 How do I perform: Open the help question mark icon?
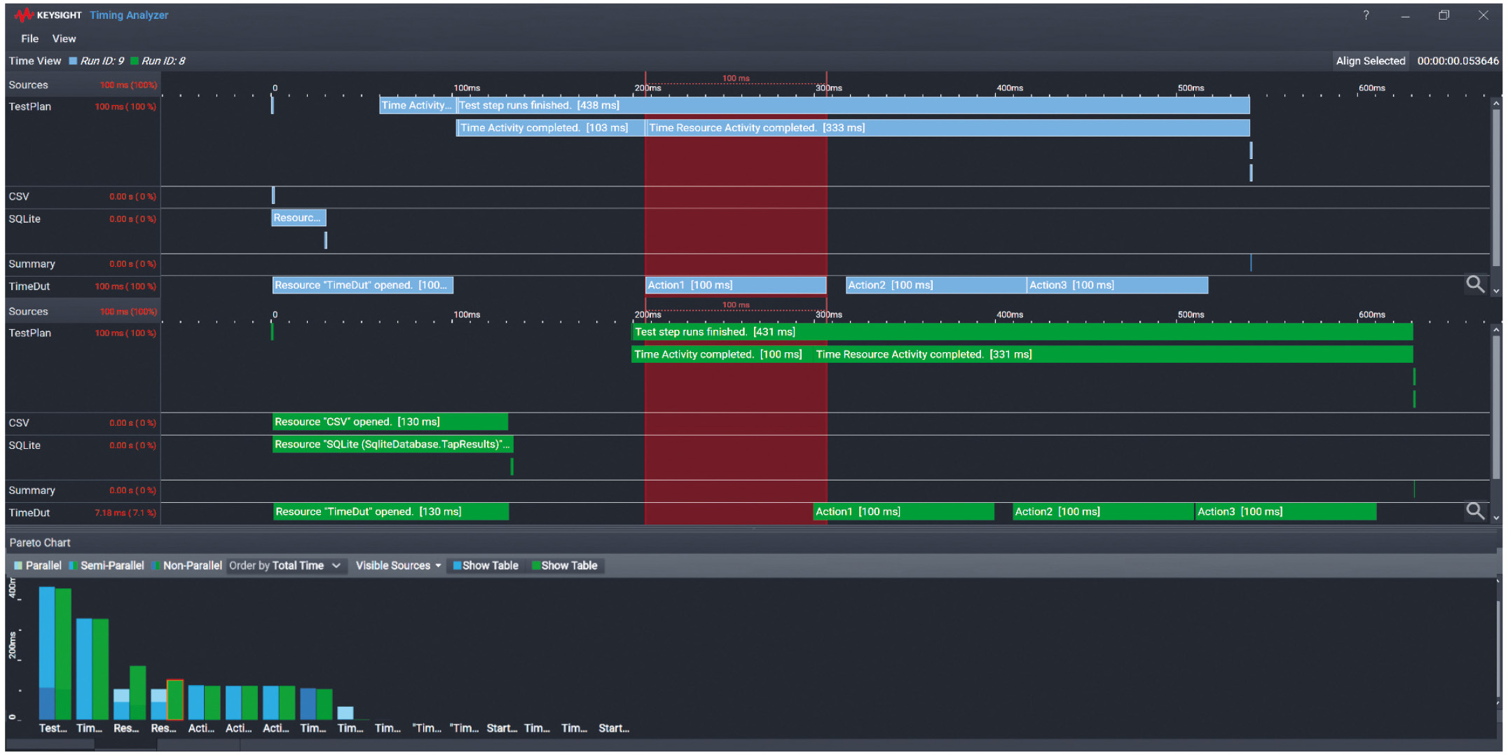(1366, 15)
